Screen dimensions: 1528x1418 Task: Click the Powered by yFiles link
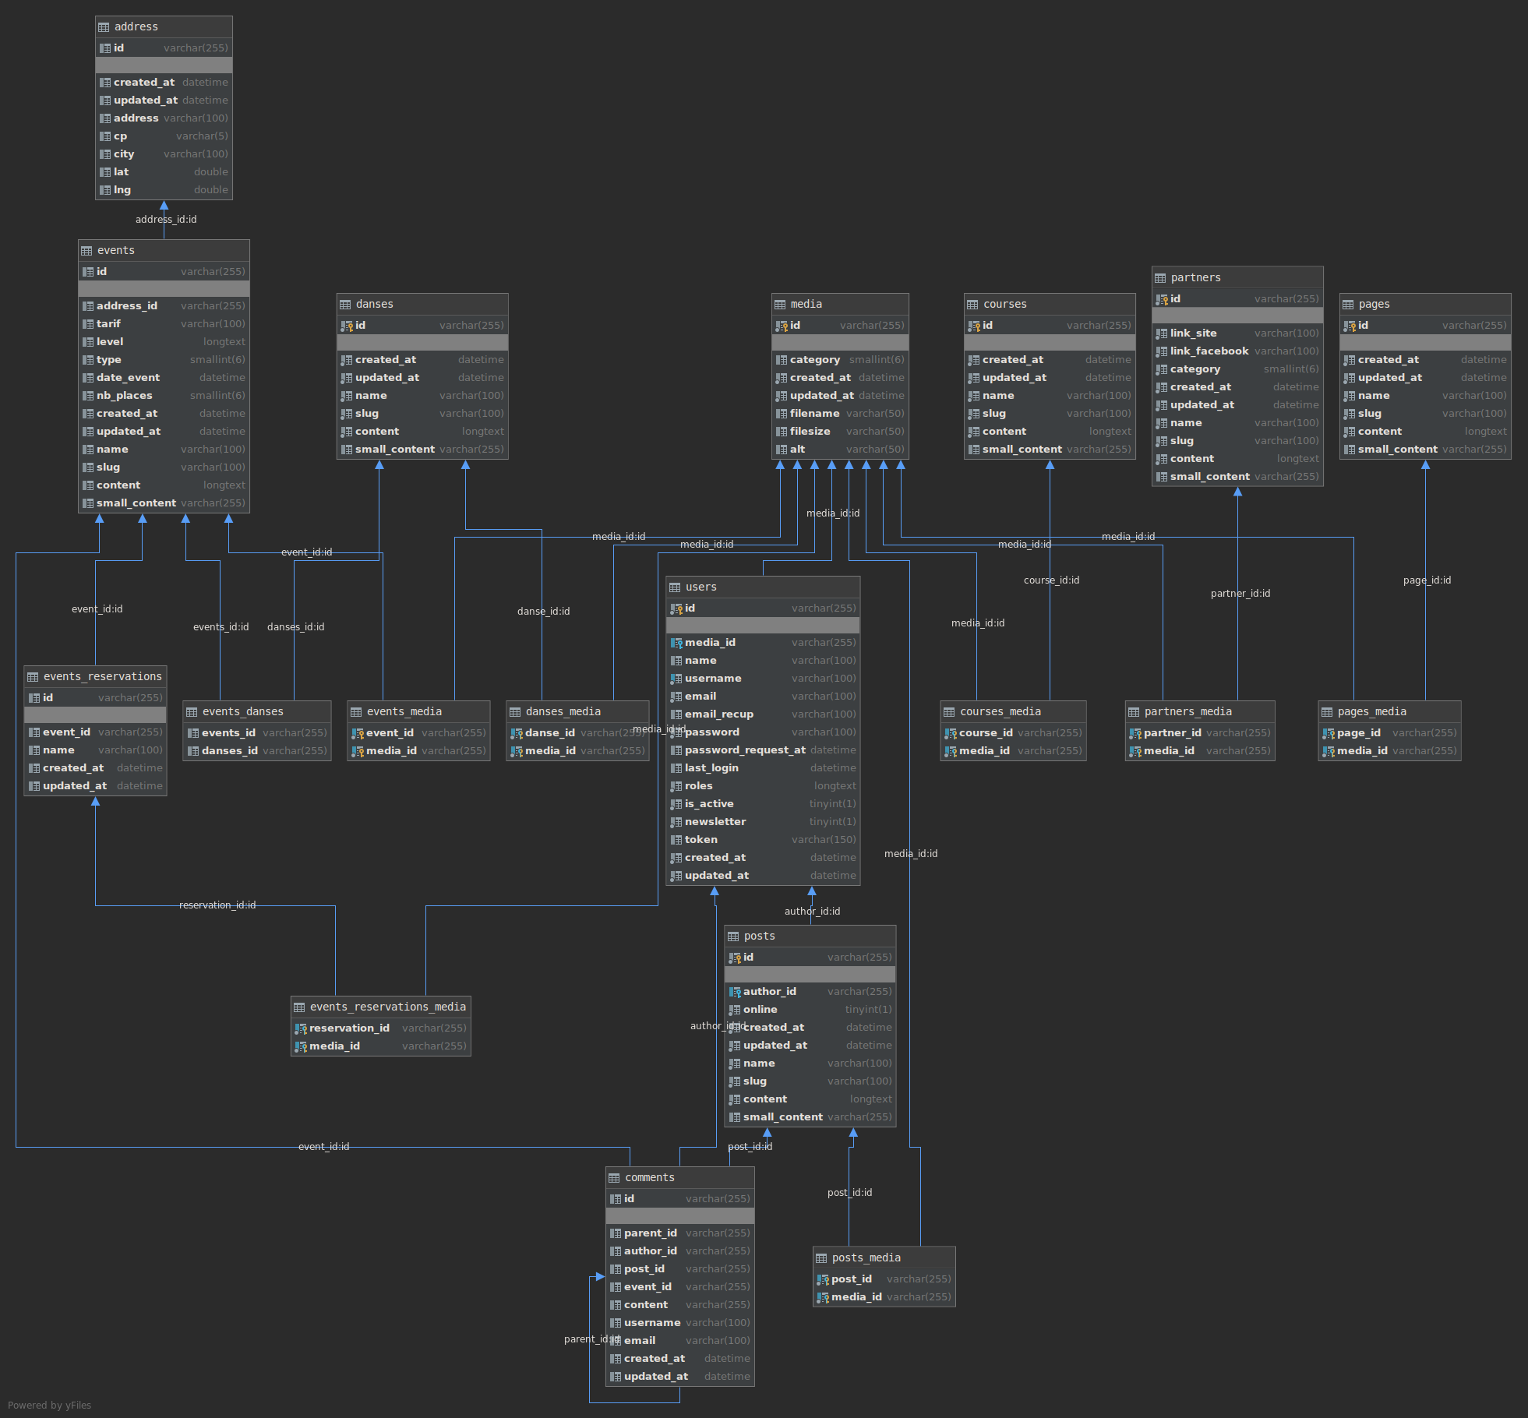coord(49,1405)
